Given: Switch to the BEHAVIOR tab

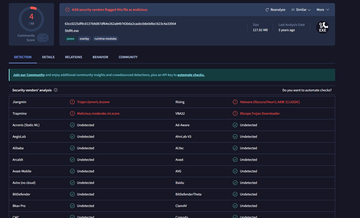Looking at the screenshot, I should coord(100,57).
